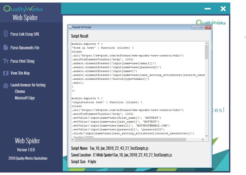Click the Script Name value text

(x=119, y=148)
